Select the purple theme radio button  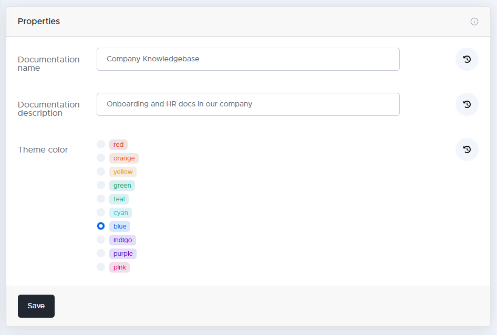click(x=101, y=254)
